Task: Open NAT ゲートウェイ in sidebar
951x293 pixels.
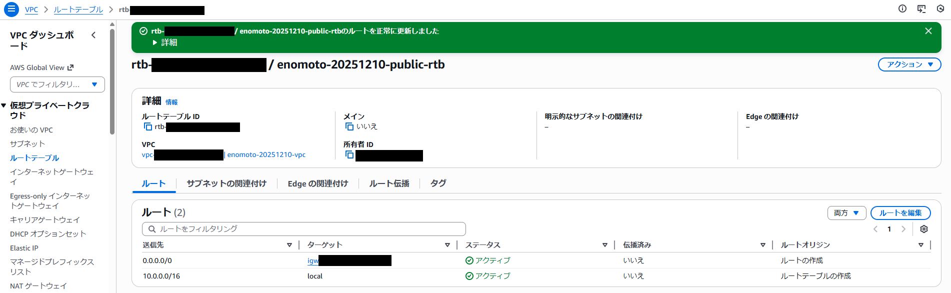Action: (x=38, y=286)
